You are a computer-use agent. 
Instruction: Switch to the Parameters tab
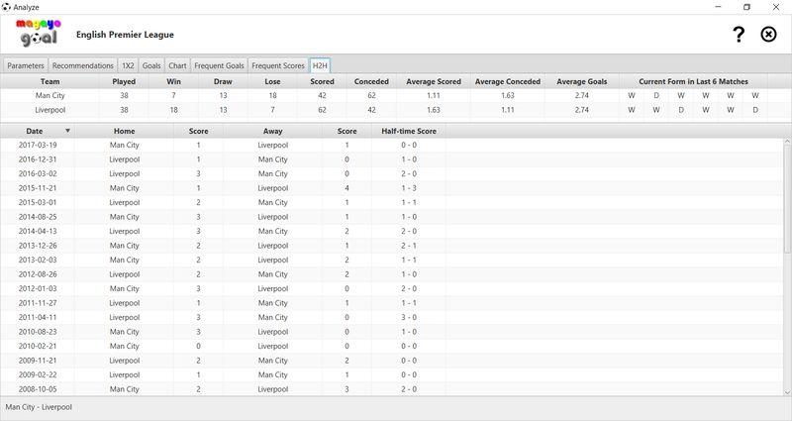[x=26, y=65]
